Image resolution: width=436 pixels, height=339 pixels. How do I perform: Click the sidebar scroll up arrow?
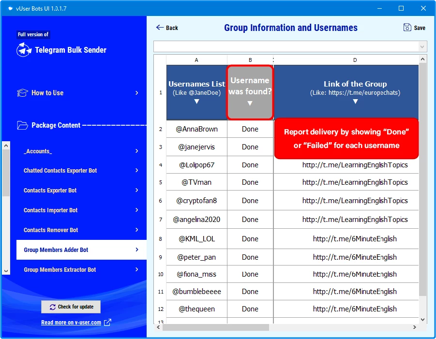[6, 146]
